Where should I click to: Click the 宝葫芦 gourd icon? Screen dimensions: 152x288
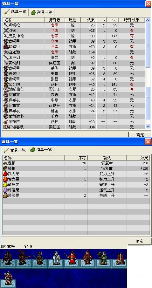pos(6,122)
